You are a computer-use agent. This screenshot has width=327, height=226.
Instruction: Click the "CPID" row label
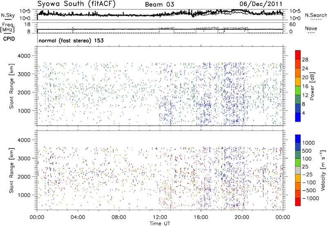point(9,39)
